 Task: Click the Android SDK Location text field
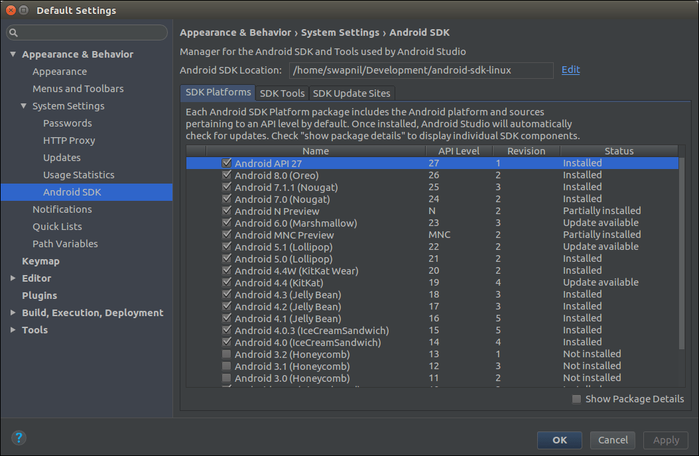point(421,70)
